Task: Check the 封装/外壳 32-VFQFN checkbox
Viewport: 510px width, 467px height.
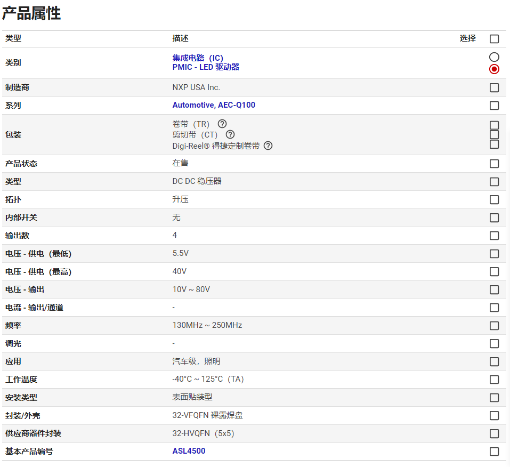Action: [x=494, y=416]
